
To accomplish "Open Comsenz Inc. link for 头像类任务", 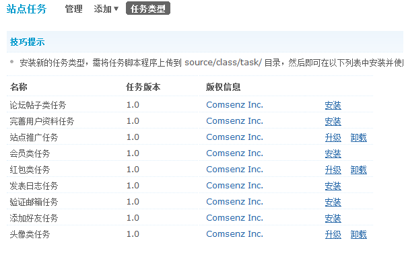I will 234,234.
